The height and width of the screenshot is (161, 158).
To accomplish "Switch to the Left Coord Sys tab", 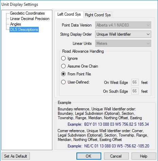I will (x=69, y=14).
